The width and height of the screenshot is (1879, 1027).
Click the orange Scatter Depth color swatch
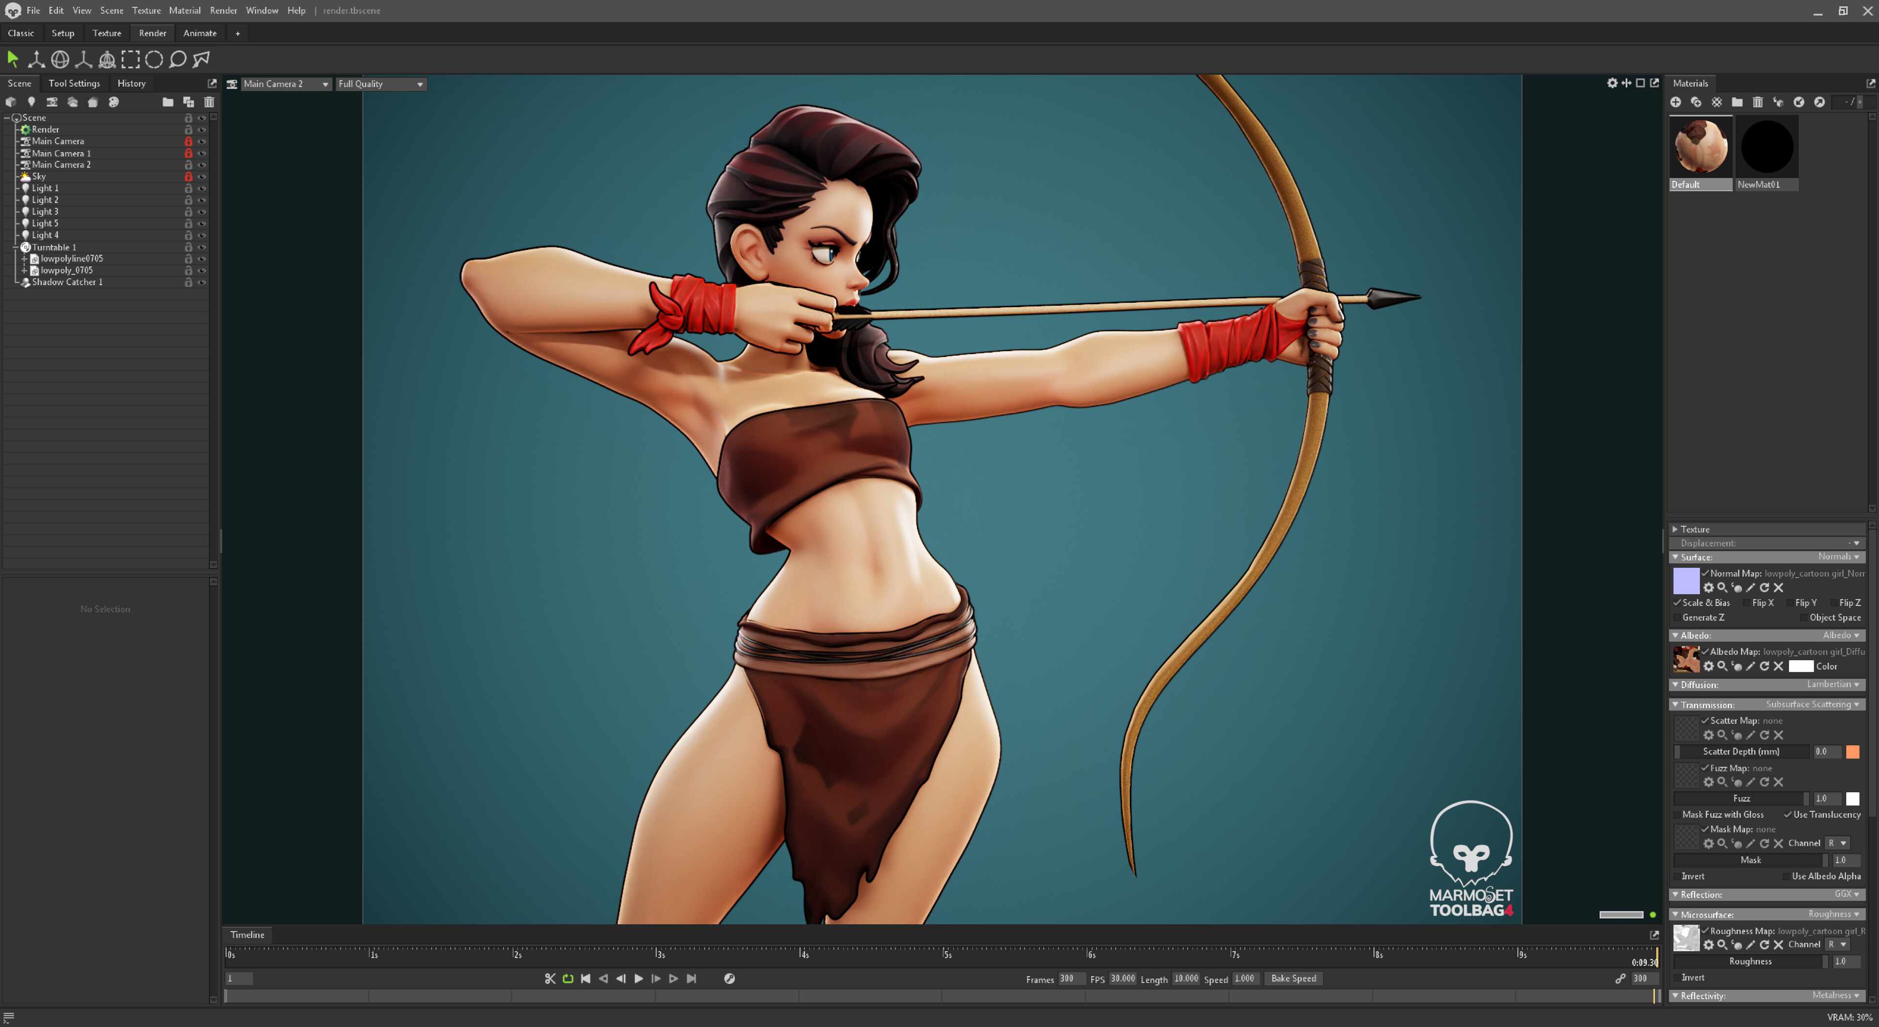(1852, 752)
